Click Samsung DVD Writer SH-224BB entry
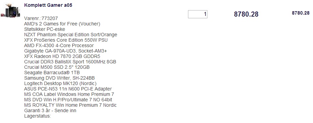Viewport: 313px width, 123px height. coord(59,78)
